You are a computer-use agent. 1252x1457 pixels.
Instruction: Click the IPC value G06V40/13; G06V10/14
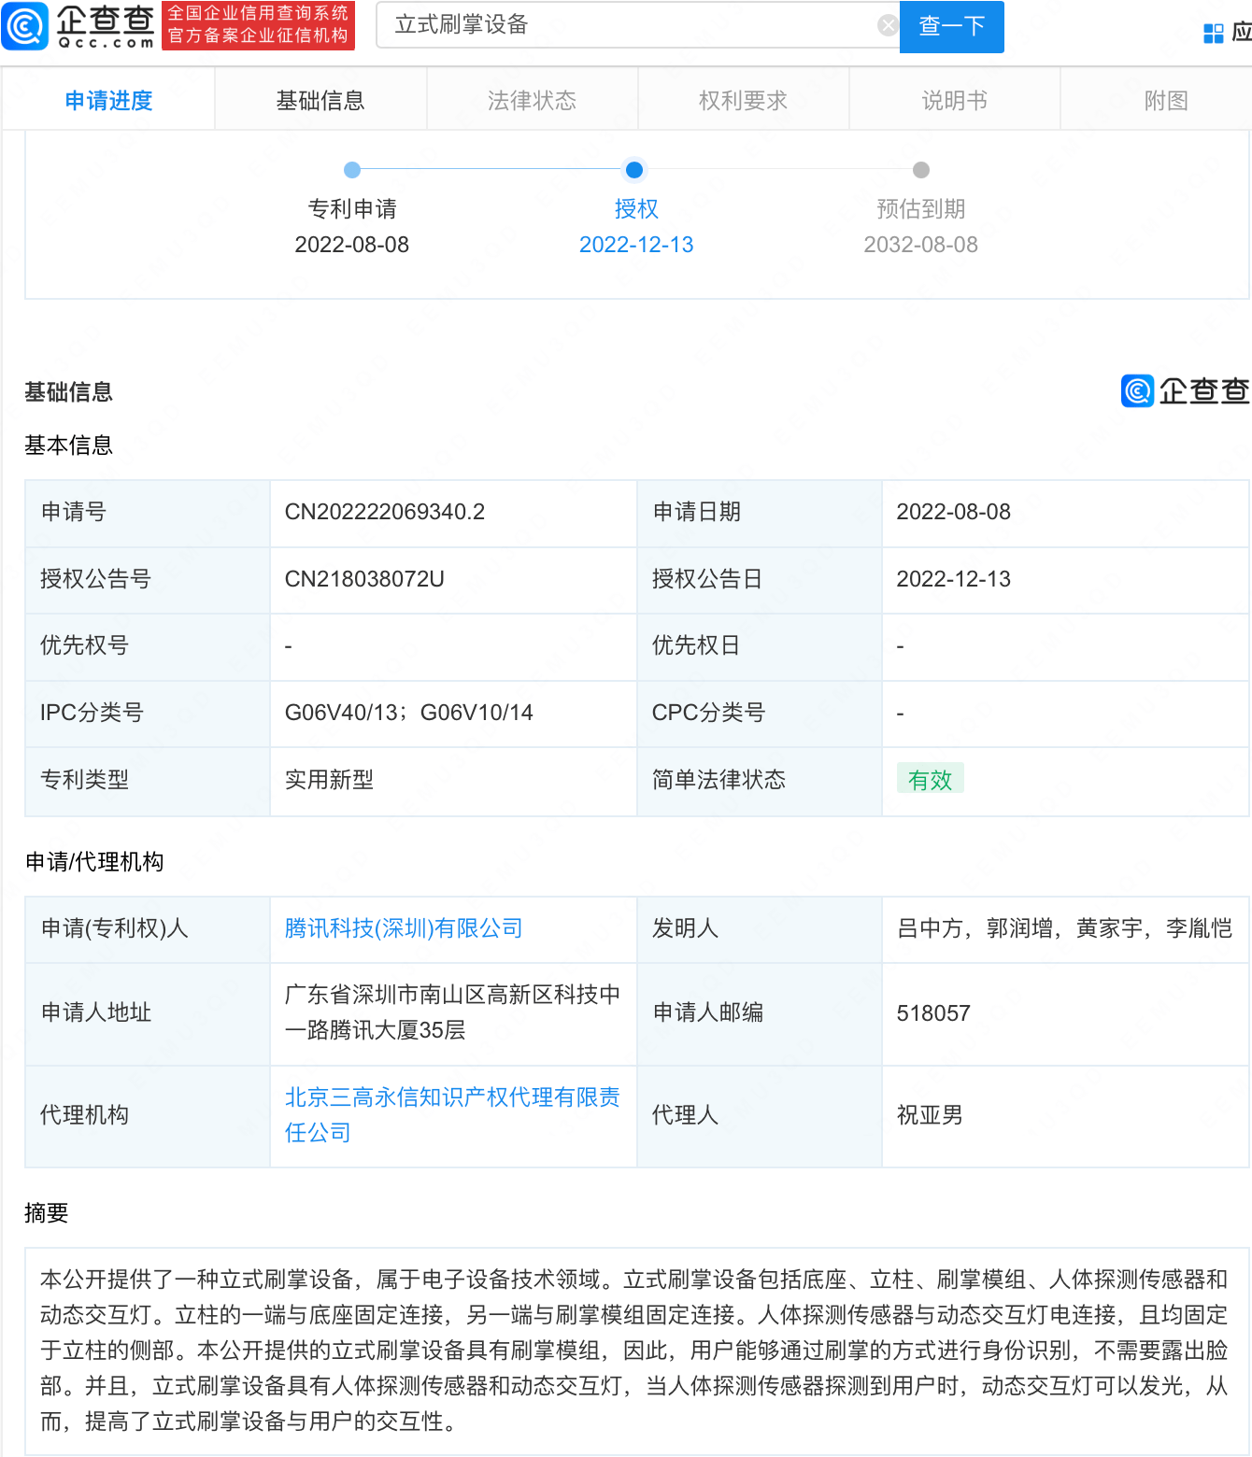[409, 713]
